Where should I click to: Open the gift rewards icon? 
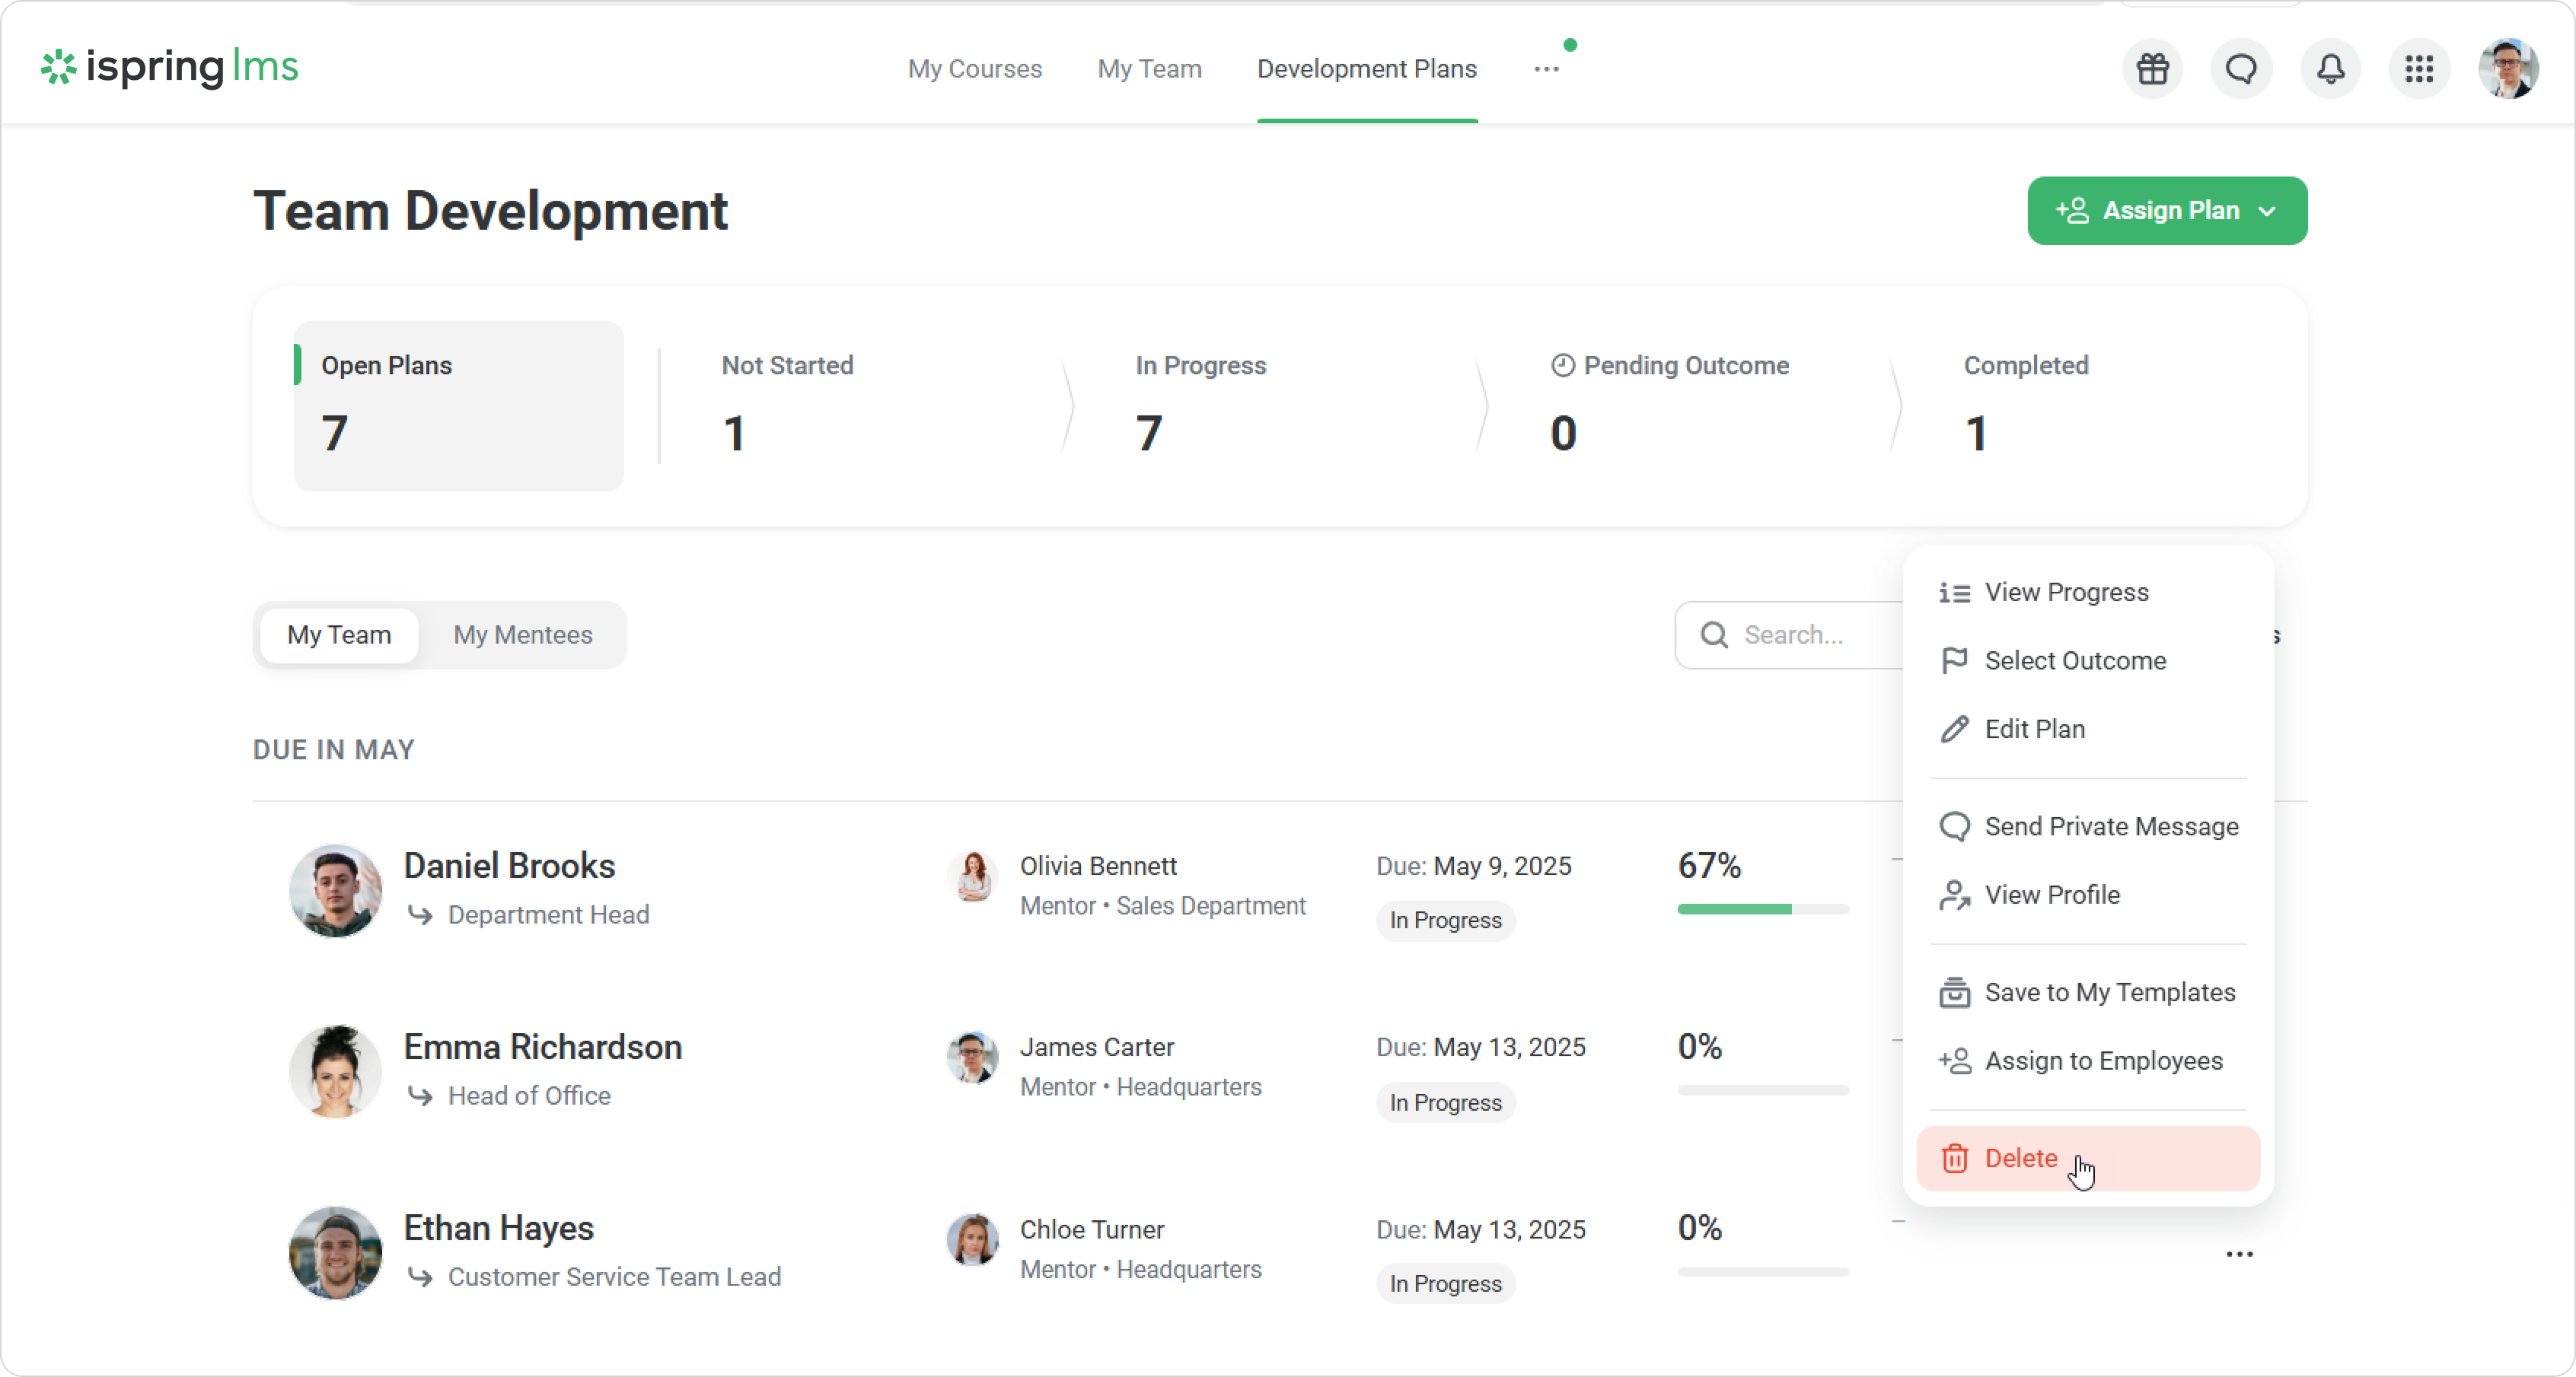pos(2152,69)
